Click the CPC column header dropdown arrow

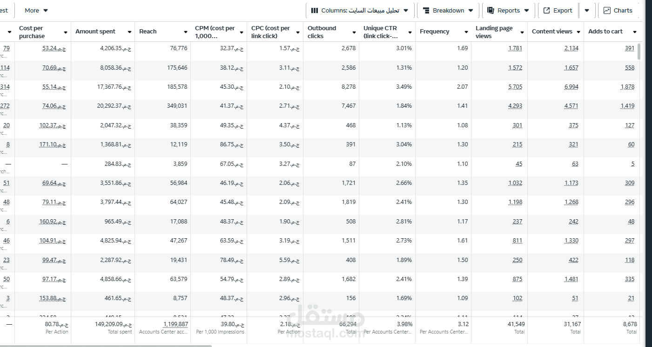297,32
